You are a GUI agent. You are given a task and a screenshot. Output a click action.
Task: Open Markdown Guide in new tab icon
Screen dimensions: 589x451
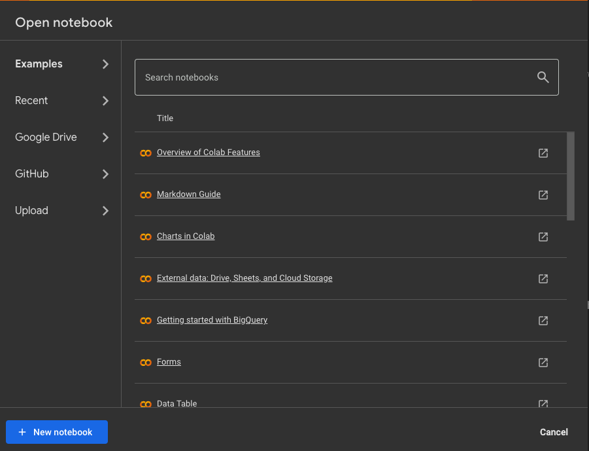(543, 195)
